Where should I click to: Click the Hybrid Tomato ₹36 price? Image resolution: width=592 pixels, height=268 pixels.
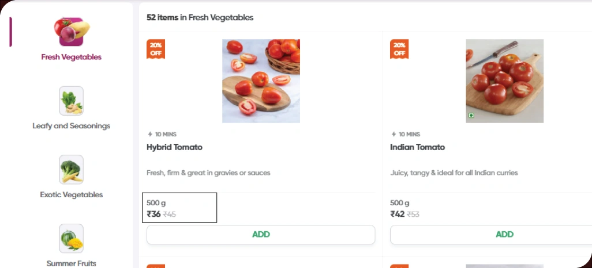pyautogui.click(x=154, y=215)
